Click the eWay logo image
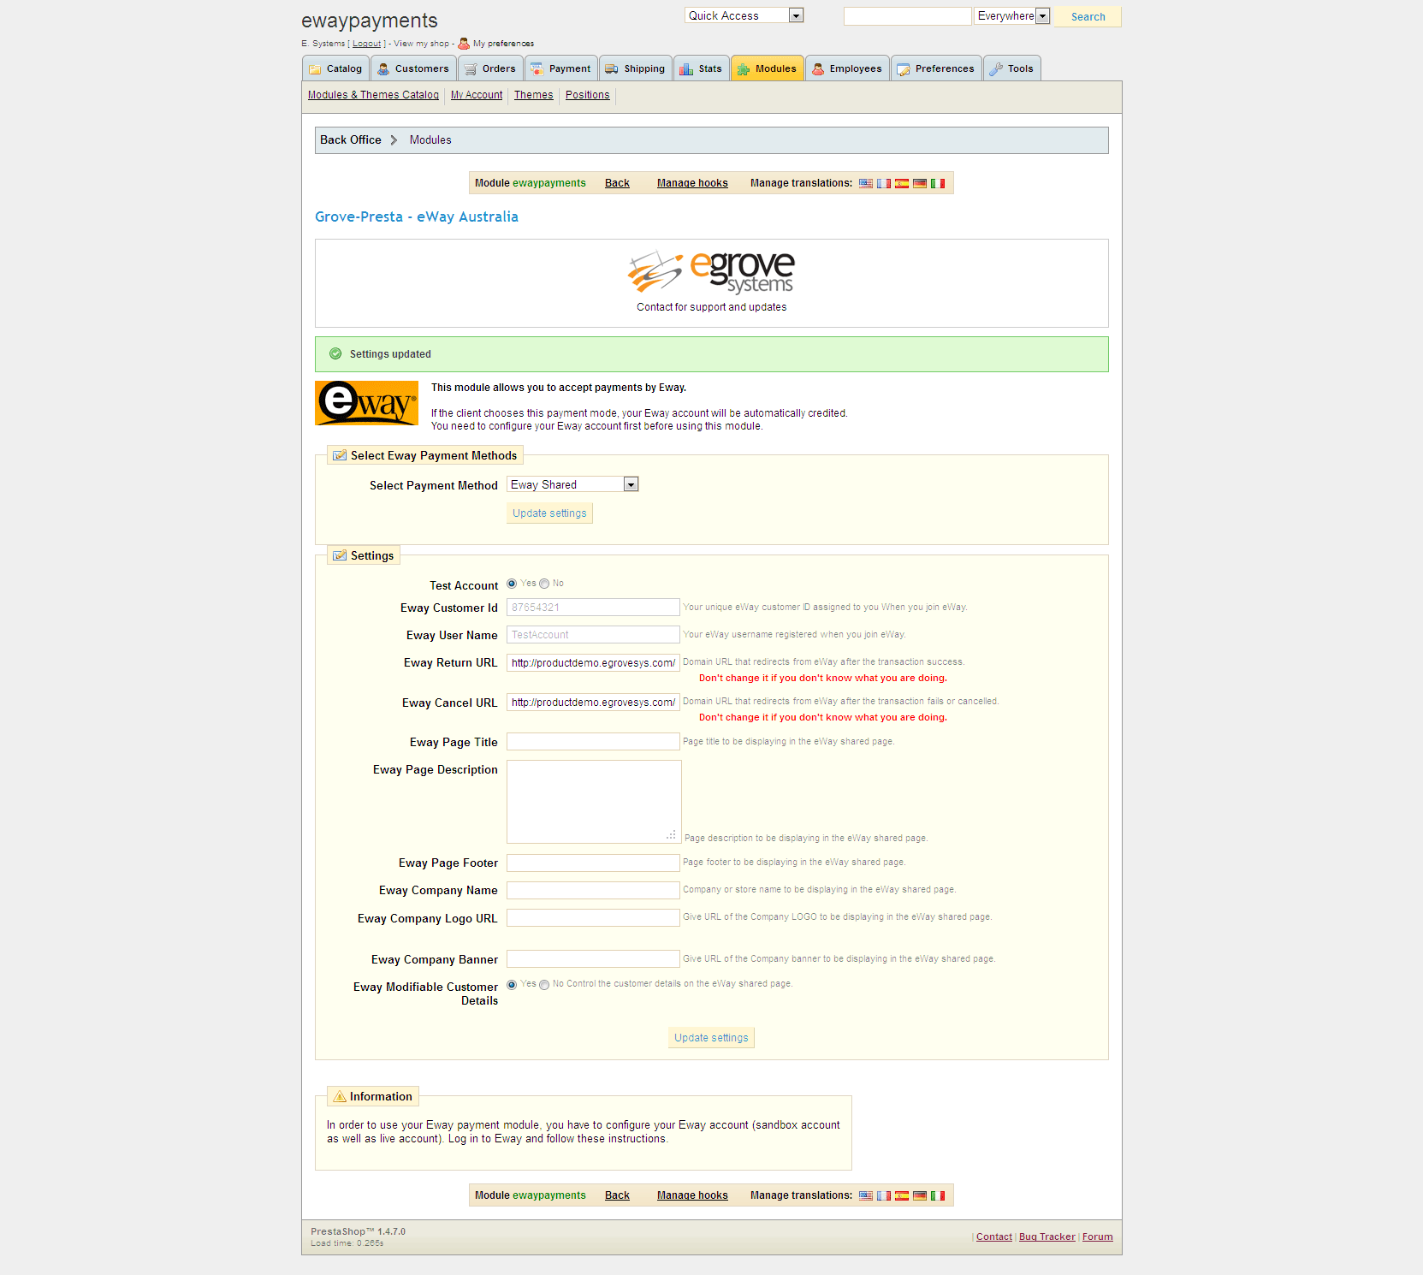The width and height of the screenshot is (1423, 1275). click(366, 403)
